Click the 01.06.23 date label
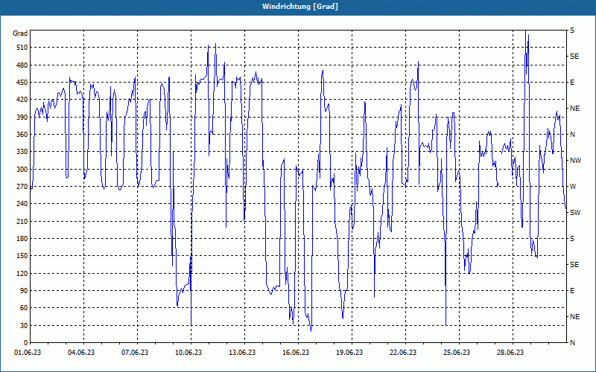This screenshot has height=372, width=596. 28,353
